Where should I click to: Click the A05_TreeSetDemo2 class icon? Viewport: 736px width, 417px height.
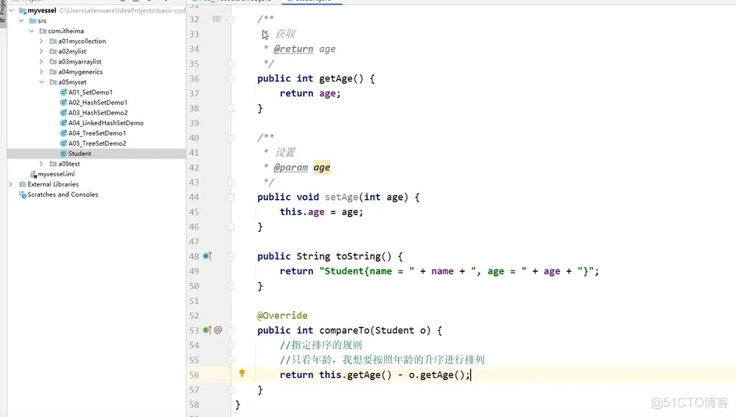tap(63, 143)
